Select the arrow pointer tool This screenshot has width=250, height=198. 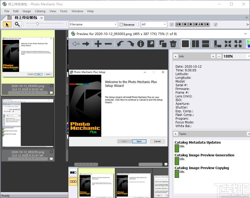coord(7,24)
